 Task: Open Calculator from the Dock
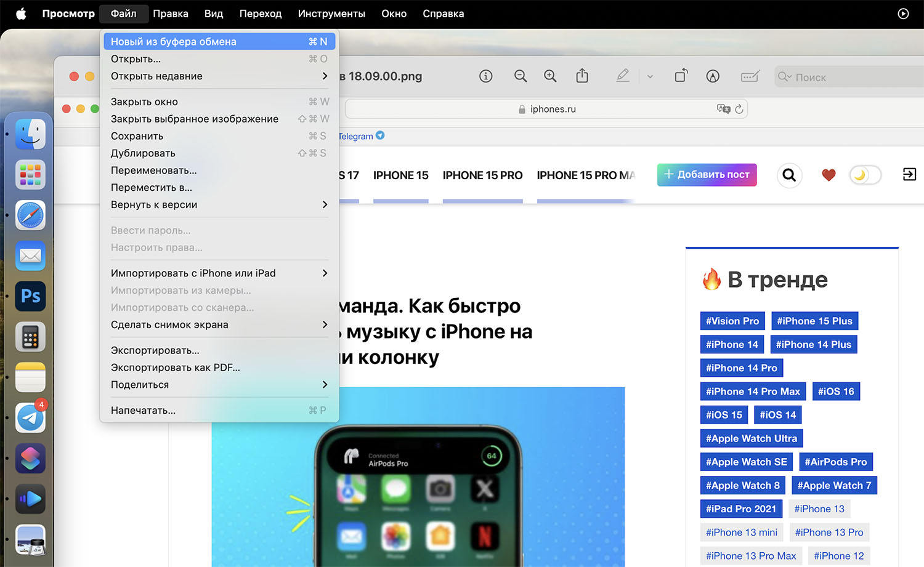(30, 337)
